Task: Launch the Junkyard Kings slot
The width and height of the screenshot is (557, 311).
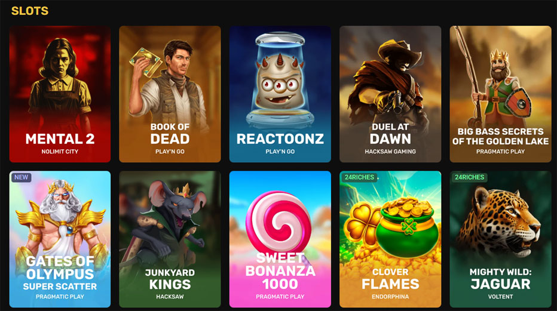Action: (170, 239)
